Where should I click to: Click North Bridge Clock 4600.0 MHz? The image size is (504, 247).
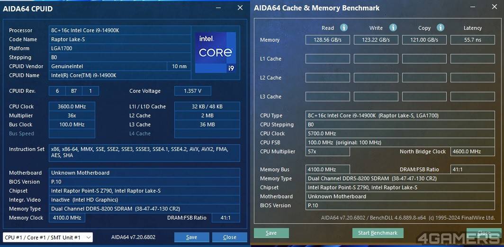[473, 151]
